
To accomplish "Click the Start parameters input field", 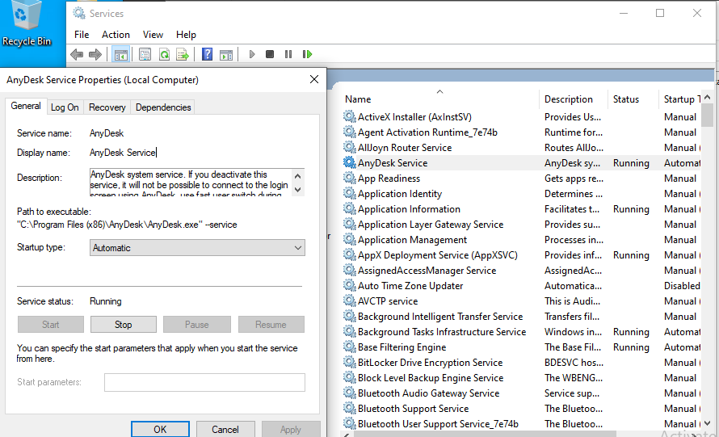I will click(204, 382).
